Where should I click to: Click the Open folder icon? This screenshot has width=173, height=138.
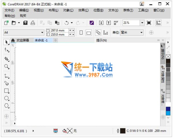point(14,23)
